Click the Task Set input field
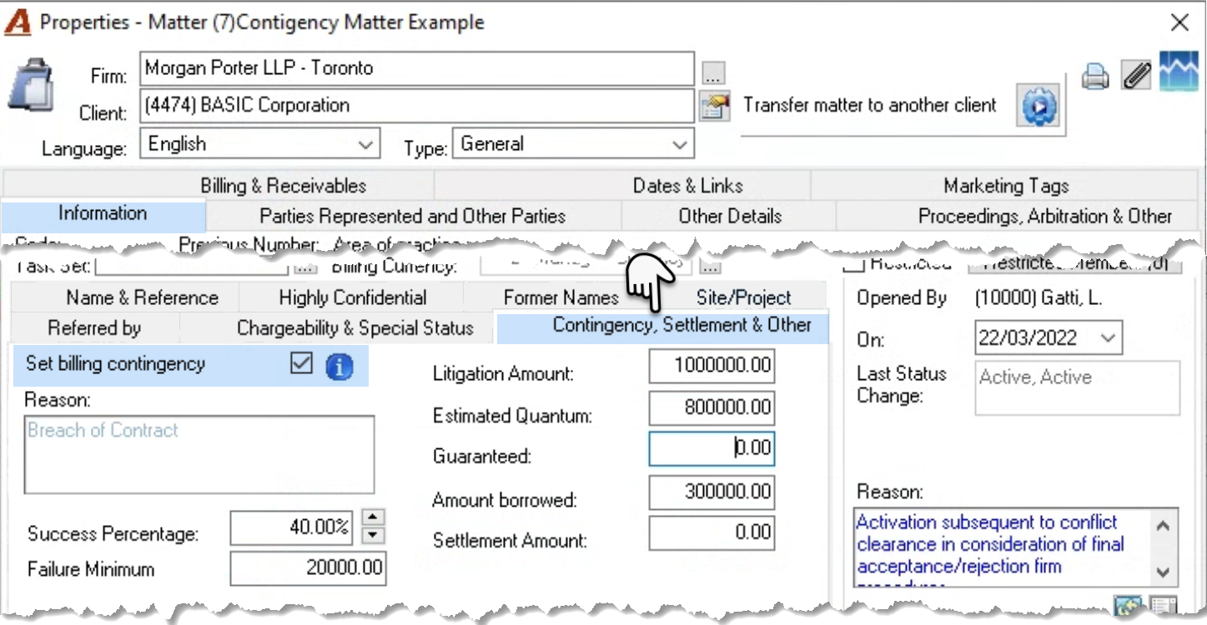Screen dimensions: 1207x625 pos(193,267)
